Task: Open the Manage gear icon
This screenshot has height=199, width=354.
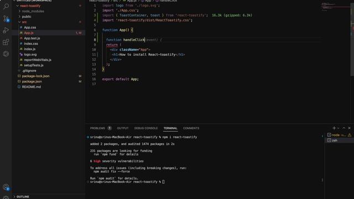Action: pos(6,197)
